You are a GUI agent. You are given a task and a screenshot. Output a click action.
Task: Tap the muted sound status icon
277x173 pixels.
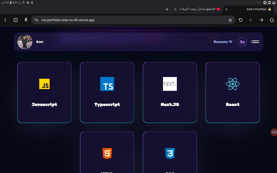point(28,2)
